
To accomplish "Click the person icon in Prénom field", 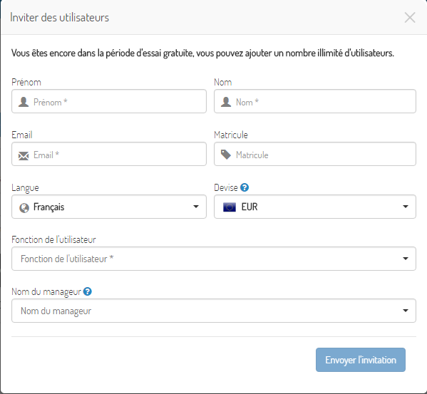I will [24, 102].
